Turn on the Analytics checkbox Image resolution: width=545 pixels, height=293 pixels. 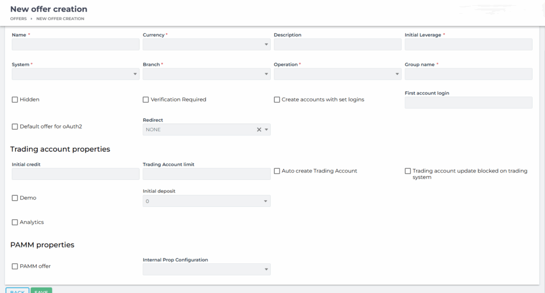(x=15, y=222)
